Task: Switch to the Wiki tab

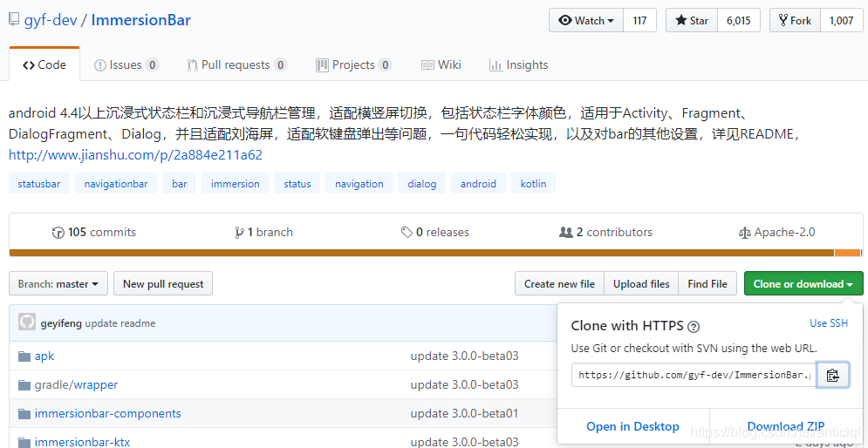Action: (x=441, y=64)
